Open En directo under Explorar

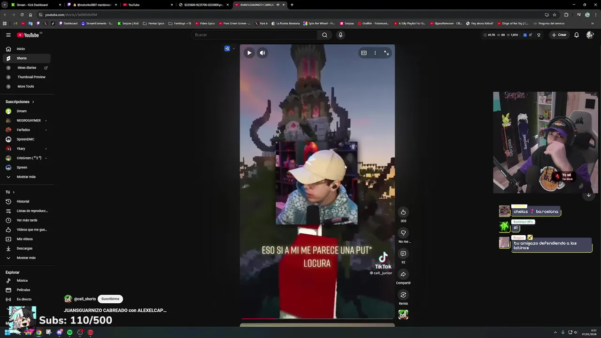[x=26, y=300]
